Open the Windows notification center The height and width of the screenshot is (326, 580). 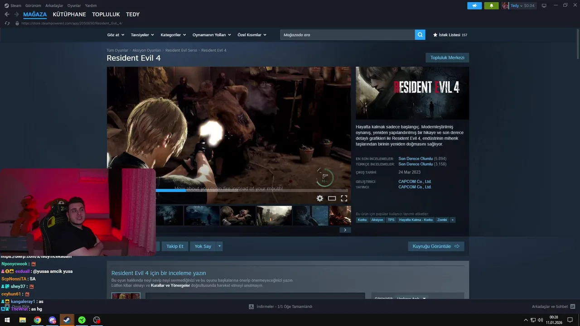pyautogui.click(x=570, y=320)
